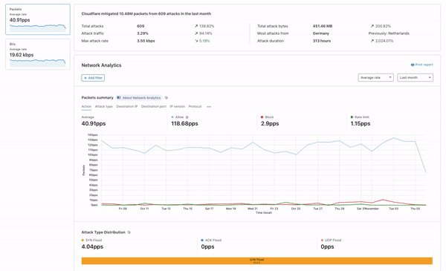The width and height of the screenshot is (446, 271).
Task: Switch to the Destination port tab
Action: pyautogui.click(x=154, y=106)
